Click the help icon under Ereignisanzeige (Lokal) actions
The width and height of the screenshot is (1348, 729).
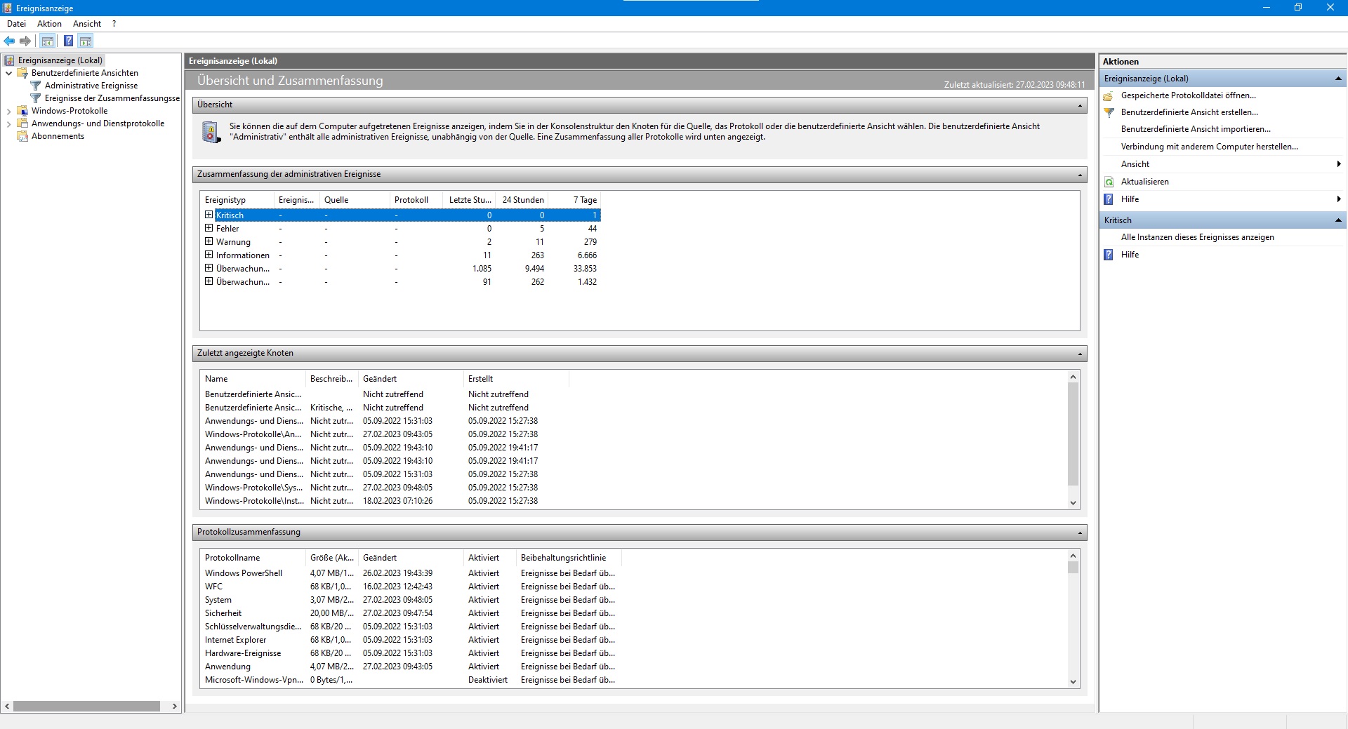pos(1109,199)
